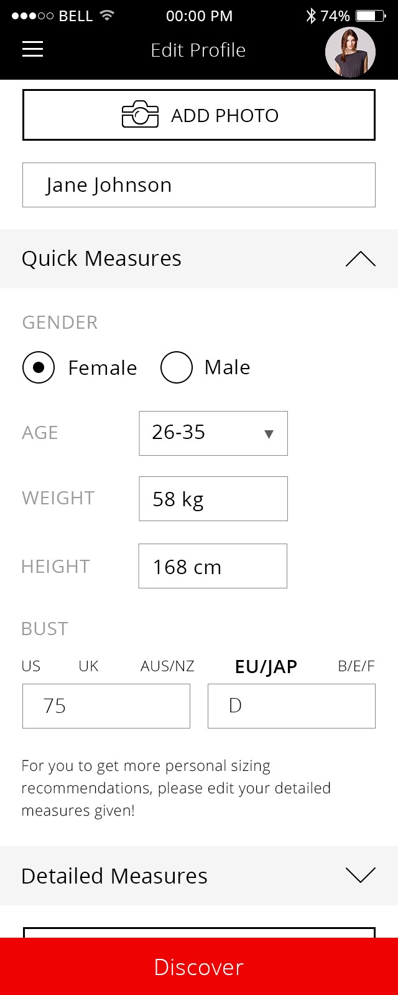Image resolution: width=398 pixels, height=995 pixels.
Task: Edit the Jane Johnson name field
Action: 199,185
